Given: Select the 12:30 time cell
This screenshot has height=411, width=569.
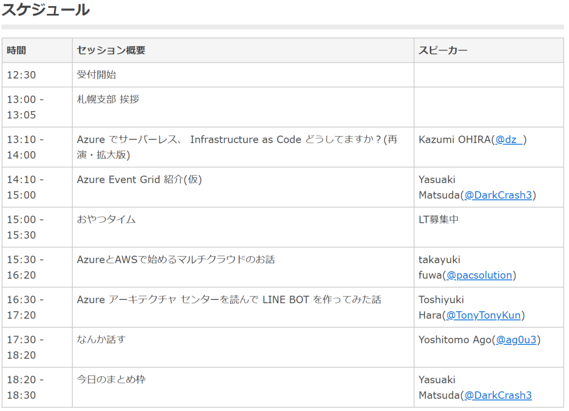Looking at the screenshot, I should point(37,75).
